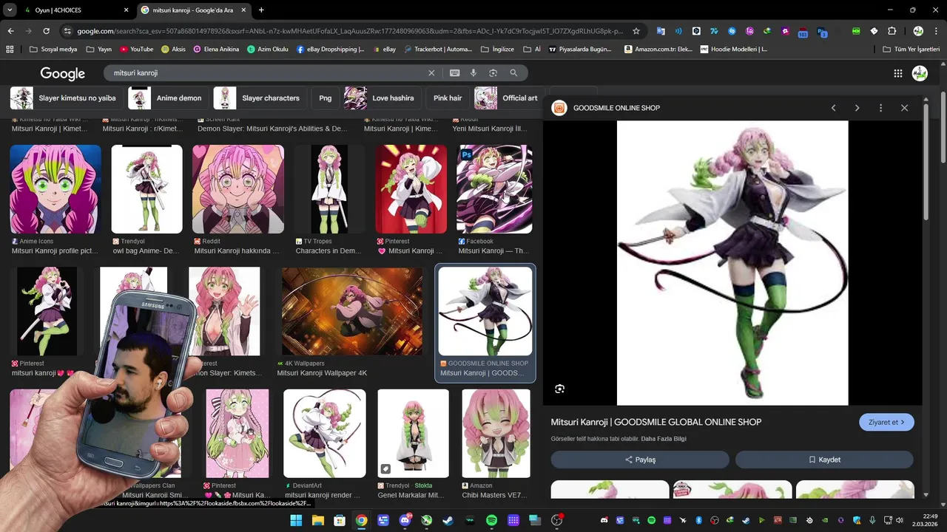Screen dimensions: 947x532
Task: Open the Google apps grid
Action: [x=898, y=73]
